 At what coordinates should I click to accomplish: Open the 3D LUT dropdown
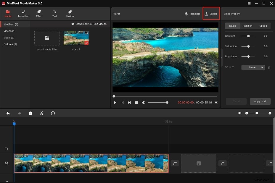click(x=253, y=67)
